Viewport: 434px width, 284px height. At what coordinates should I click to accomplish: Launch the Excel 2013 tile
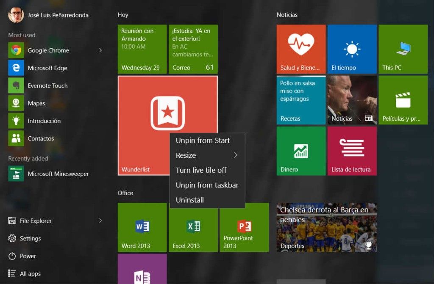click(193, 229)
